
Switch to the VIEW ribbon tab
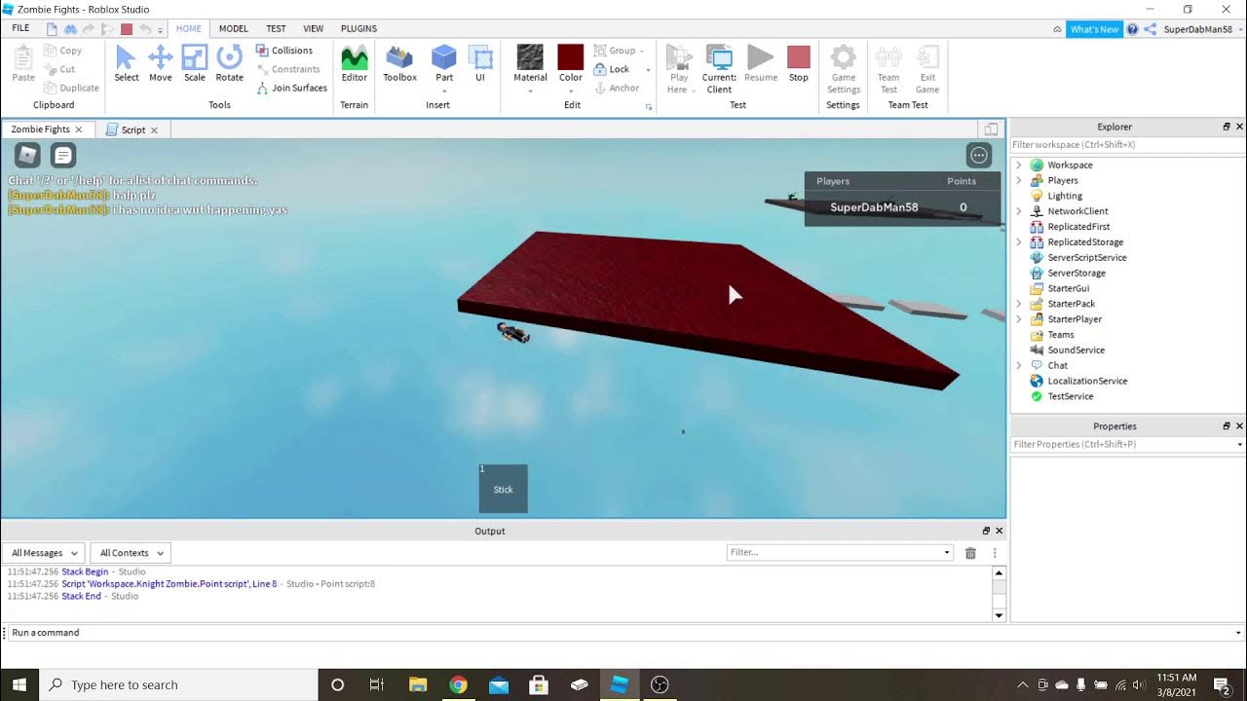click(x=314, y=29)
